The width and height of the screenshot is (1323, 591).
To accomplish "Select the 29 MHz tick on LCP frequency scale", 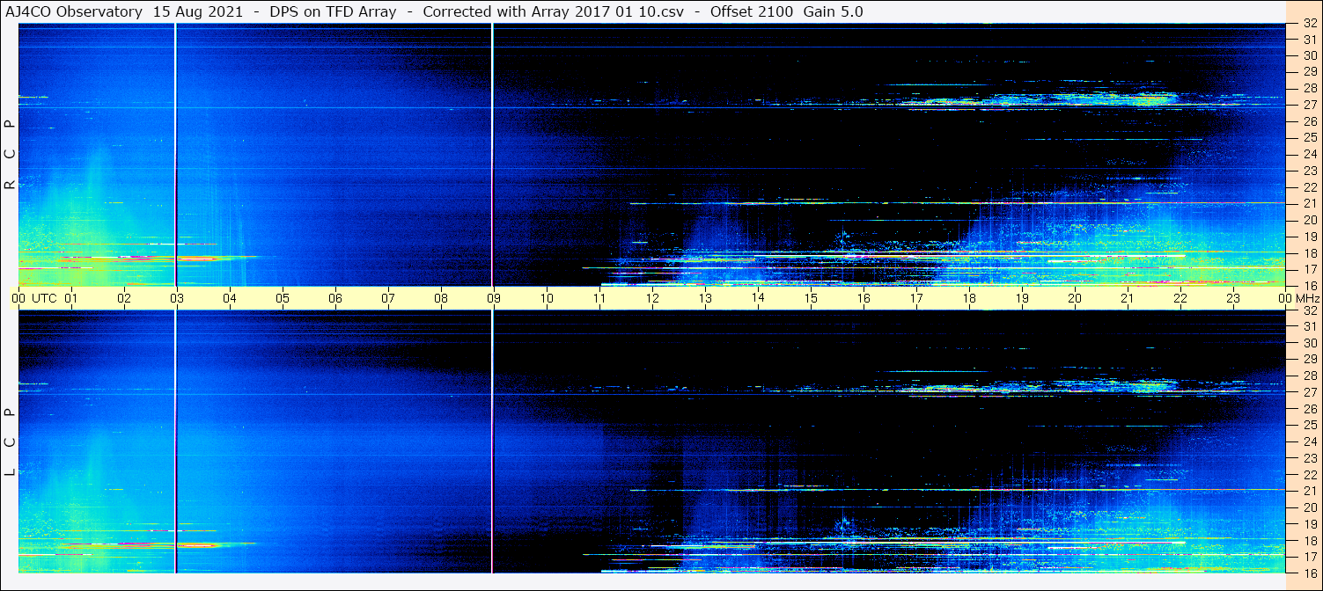I will coord(1309,360).
